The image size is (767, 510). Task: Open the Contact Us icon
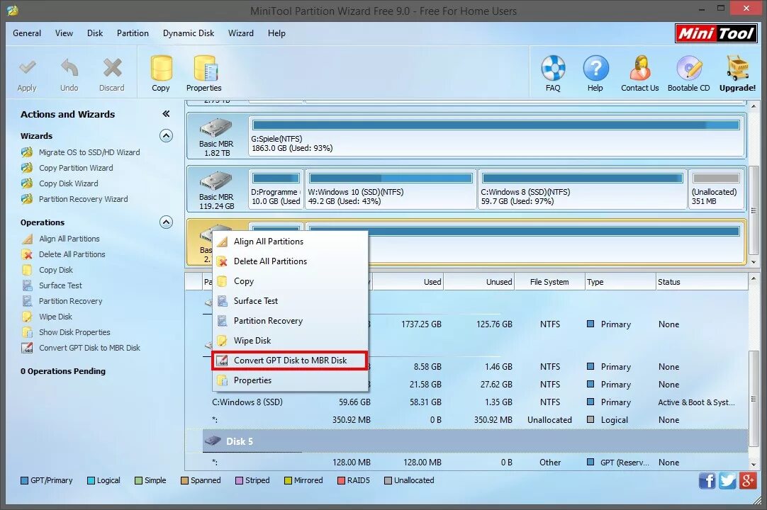tap(639, 72)
